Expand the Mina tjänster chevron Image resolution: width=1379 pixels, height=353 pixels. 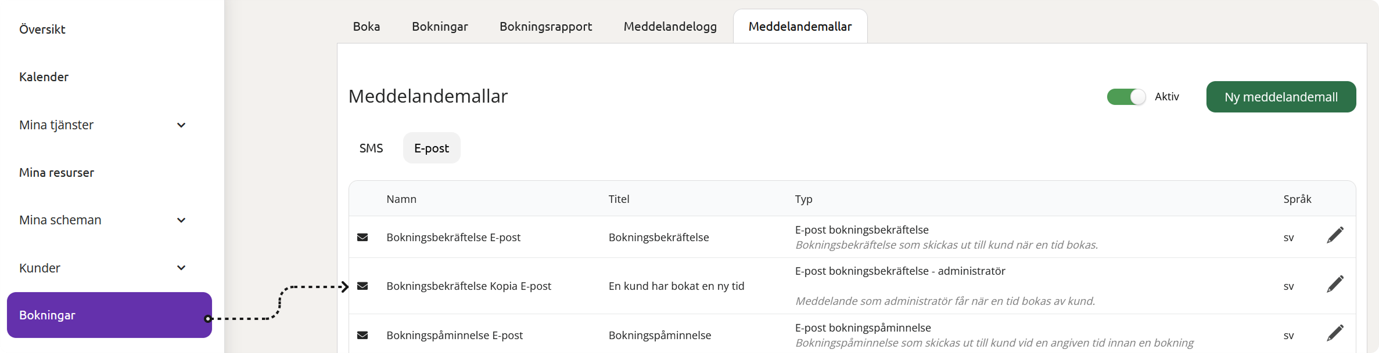181,125
